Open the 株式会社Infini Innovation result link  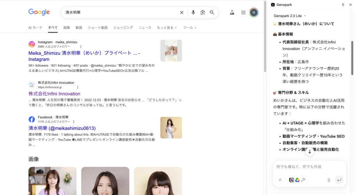[54, 94]
